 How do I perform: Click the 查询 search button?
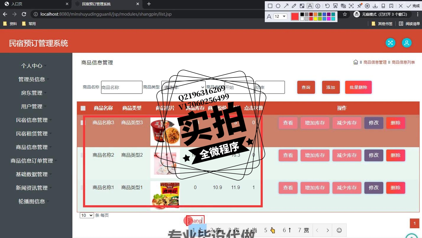pyautogui.click(x=306, y=87)
